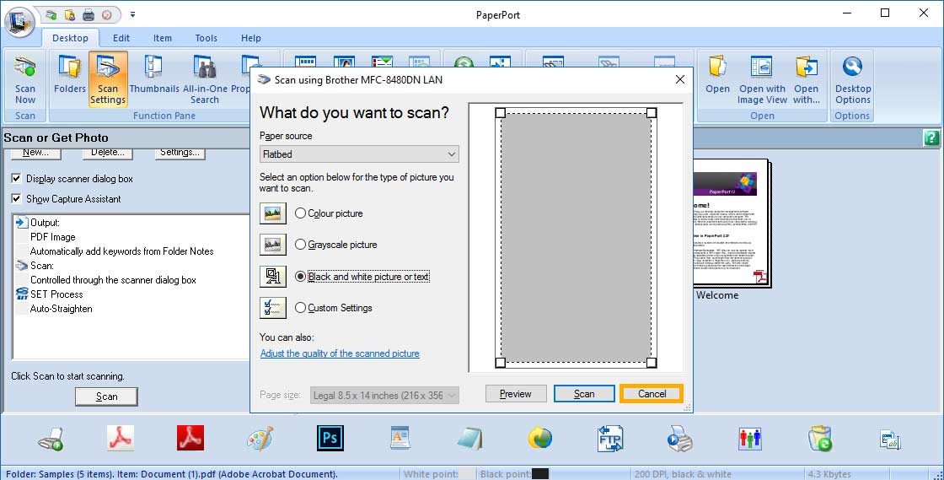Click the PaperPort application orb button

(19, 22)
